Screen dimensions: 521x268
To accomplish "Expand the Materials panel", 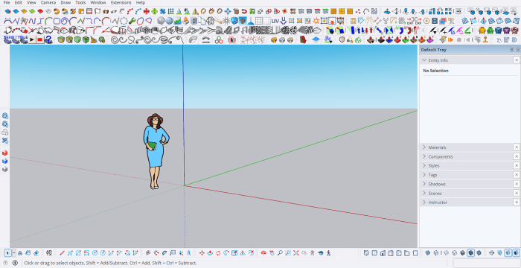I will click(424, 147).
